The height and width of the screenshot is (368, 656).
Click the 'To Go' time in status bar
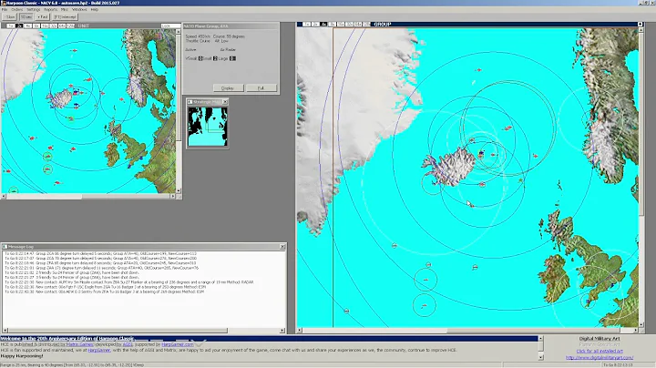click(618, 365)
